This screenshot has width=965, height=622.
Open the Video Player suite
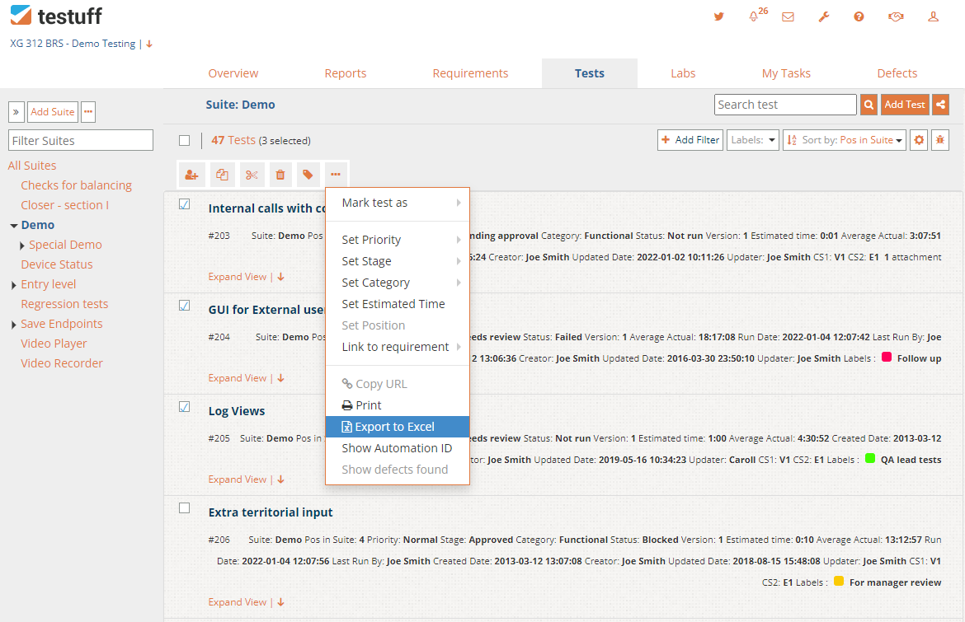coord(54,344)
